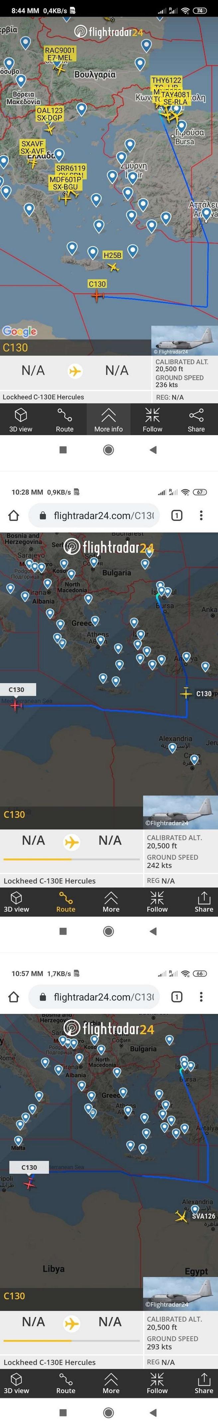Select the yellow C130 plane near Antalya
Image resolution: width=218 pixels, height=1421 pixels.
coord(186,693)
